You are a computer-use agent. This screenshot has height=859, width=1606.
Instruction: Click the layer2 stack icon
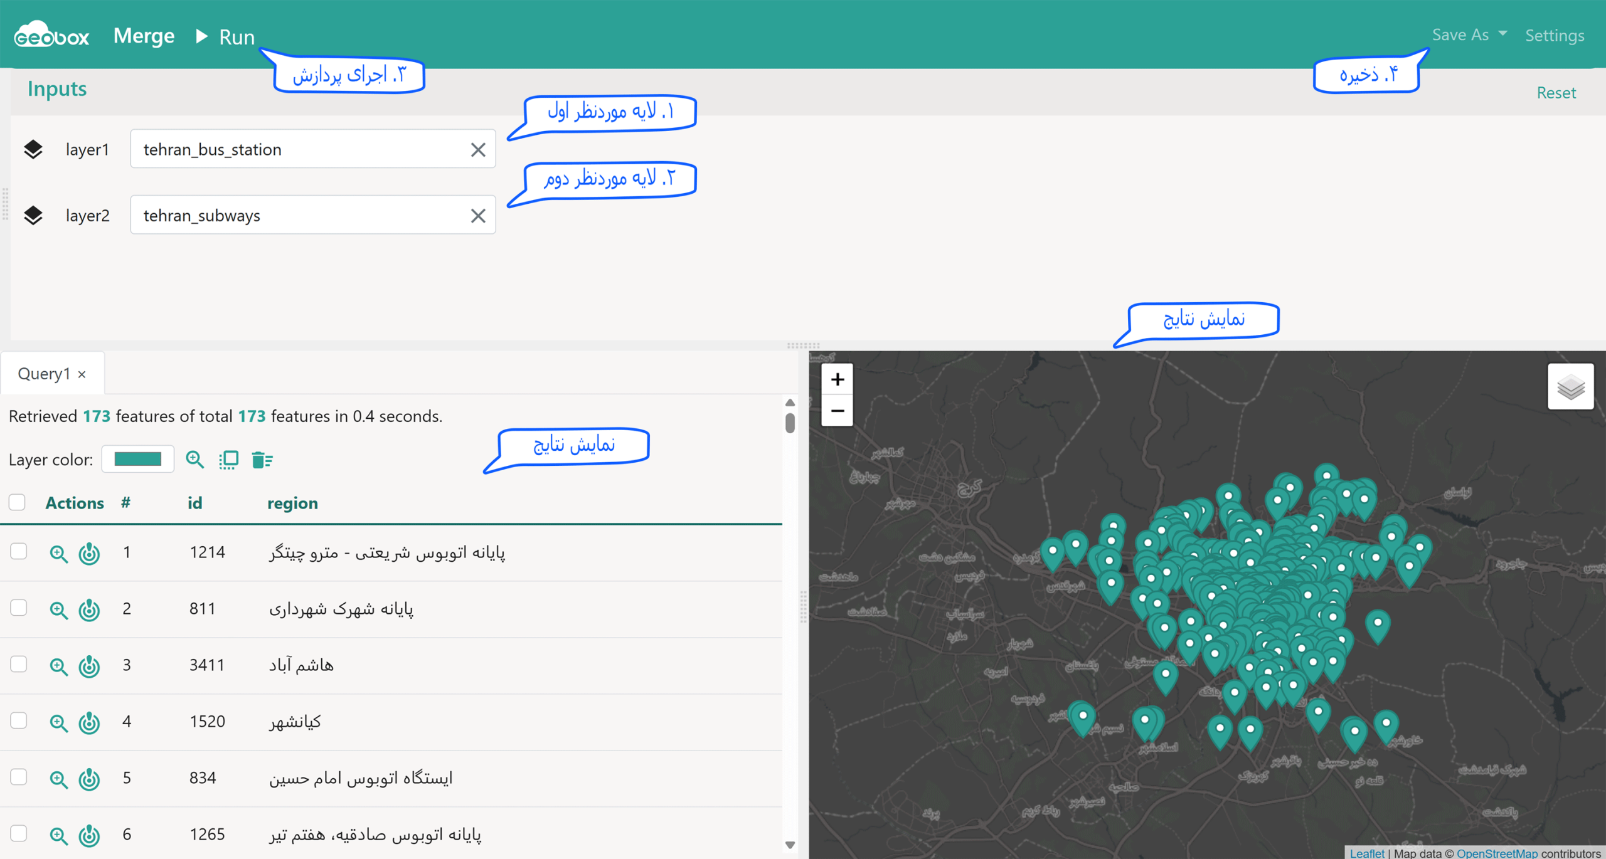(33, 215)
